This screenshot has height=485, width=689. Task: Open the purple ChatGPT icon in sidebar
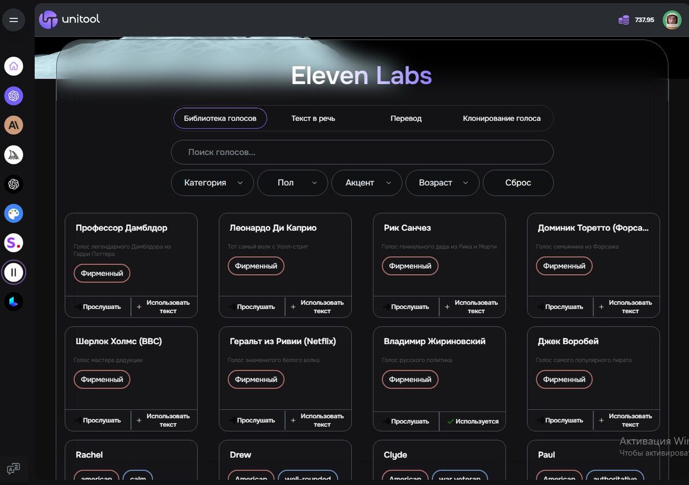coord(14,96)
